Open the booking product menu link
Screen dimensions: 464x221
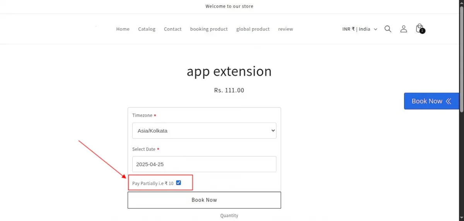[x=209, y=29]
